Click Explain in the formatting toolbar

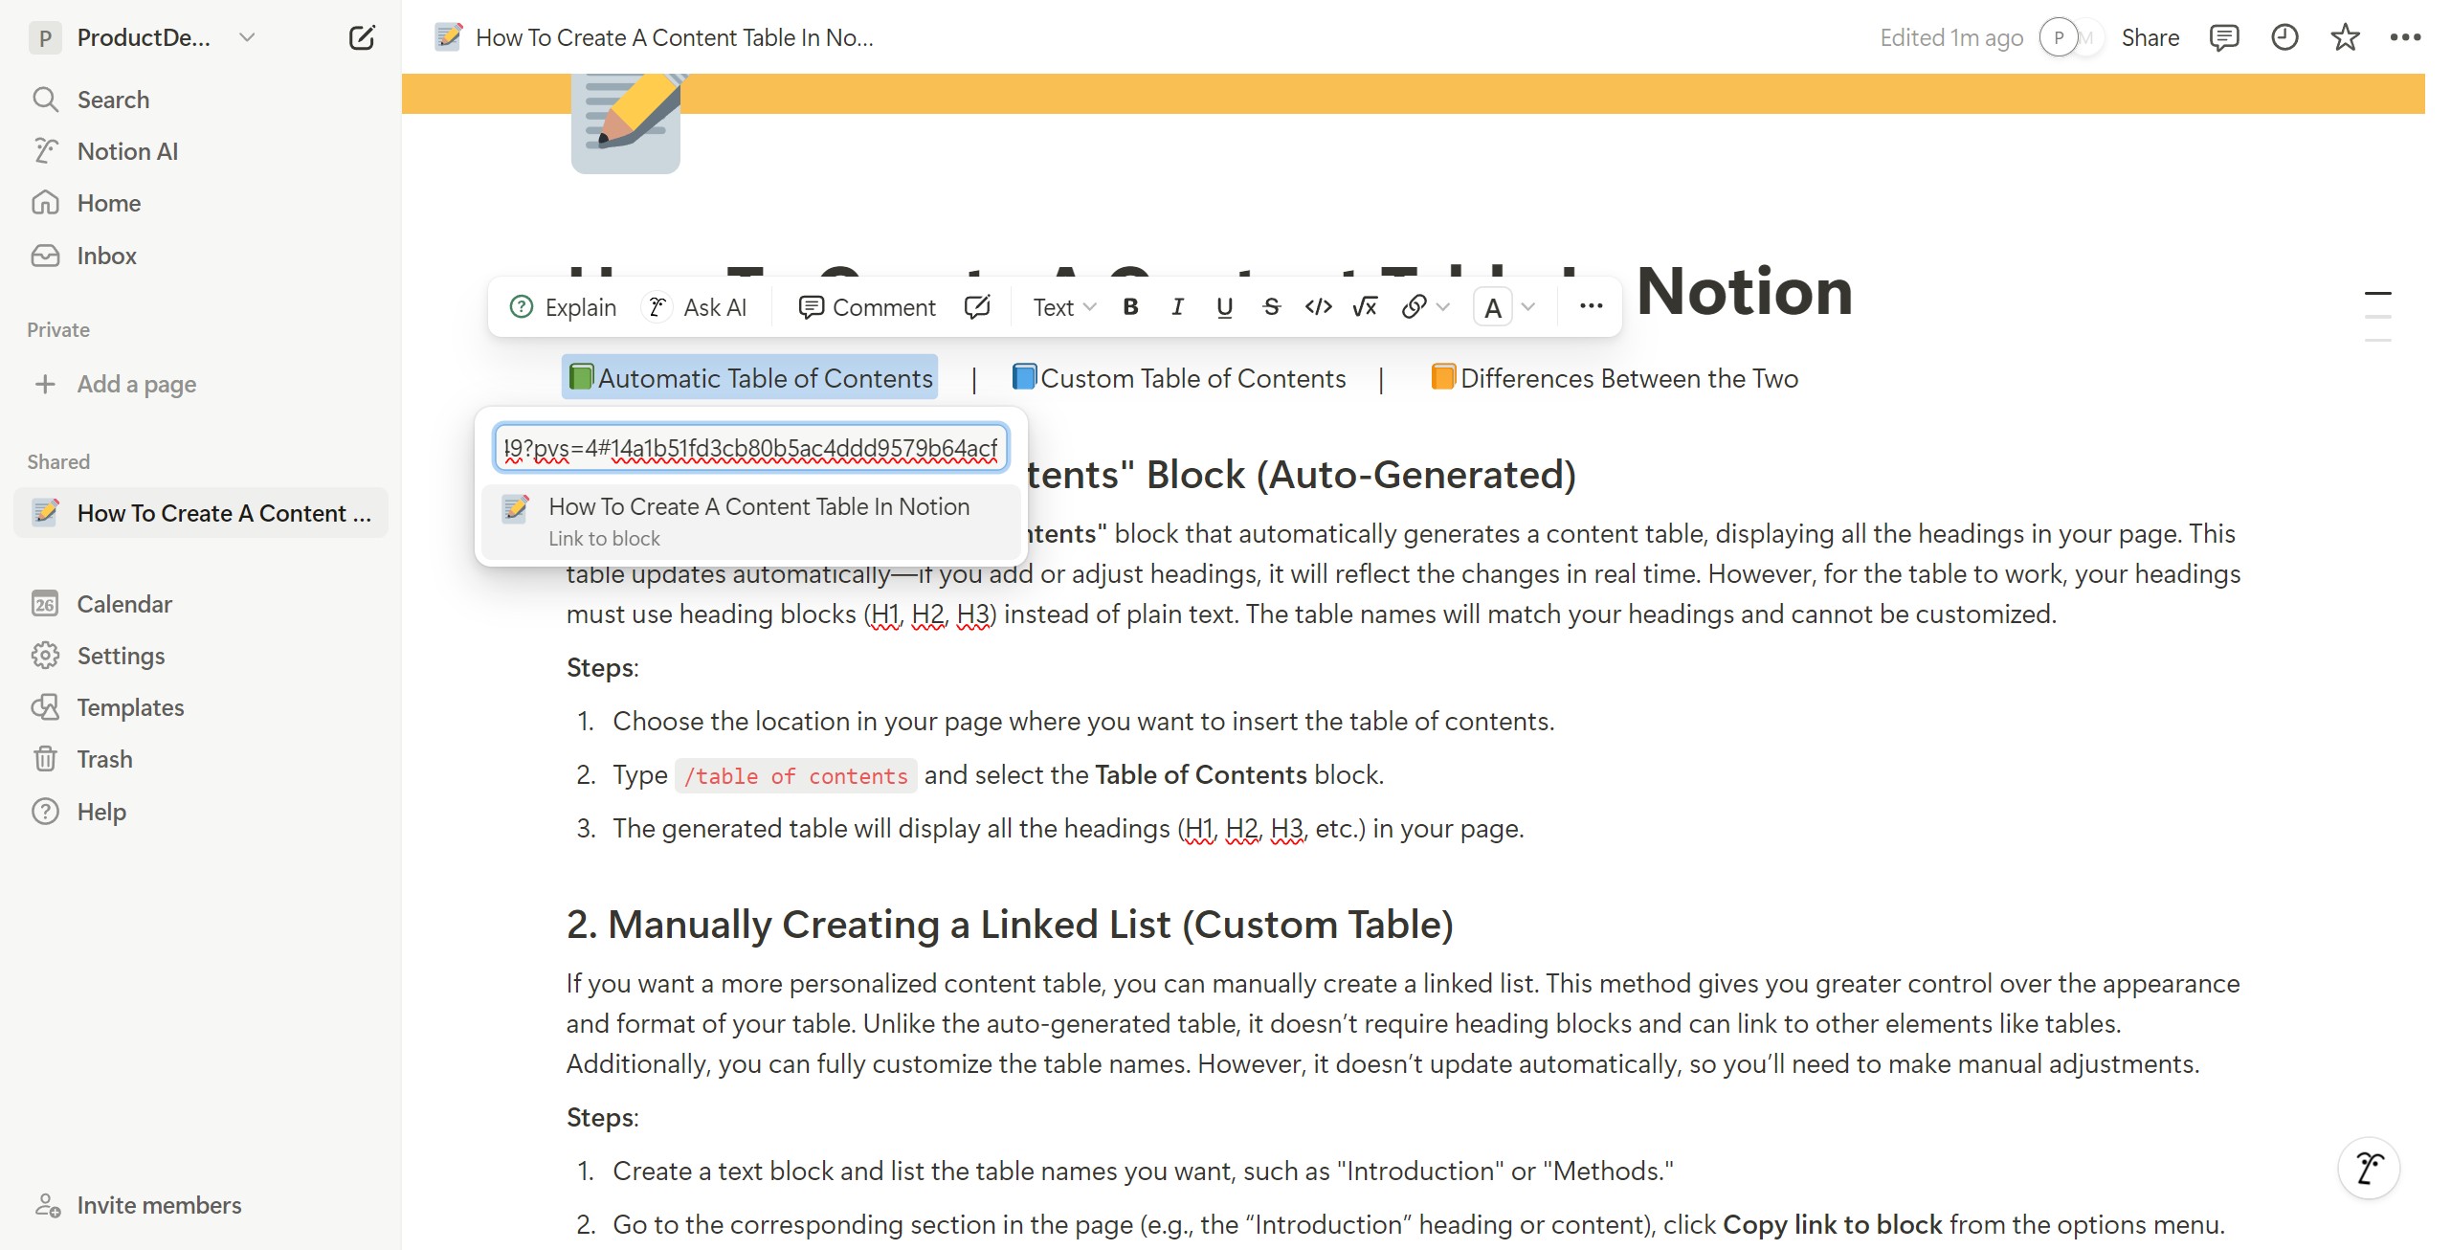[563, 307]
